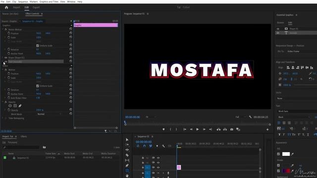Toggle Uniform Scale under Motion
The image size is (317, 178).
(x=38, y=86)
